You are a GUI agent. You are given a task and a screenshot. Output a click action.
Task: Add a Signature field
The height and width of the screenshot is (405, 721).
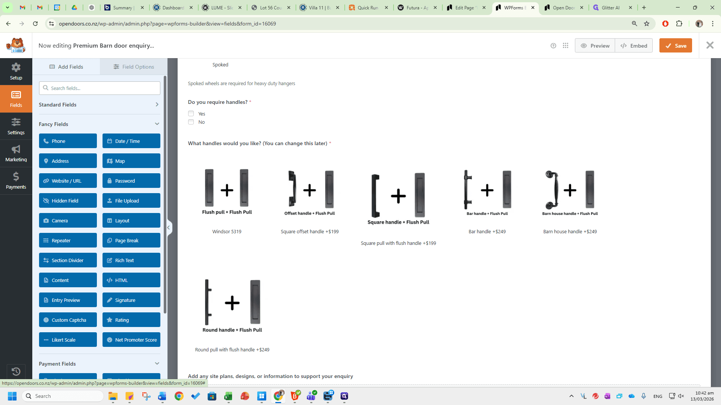coord(131,300)
